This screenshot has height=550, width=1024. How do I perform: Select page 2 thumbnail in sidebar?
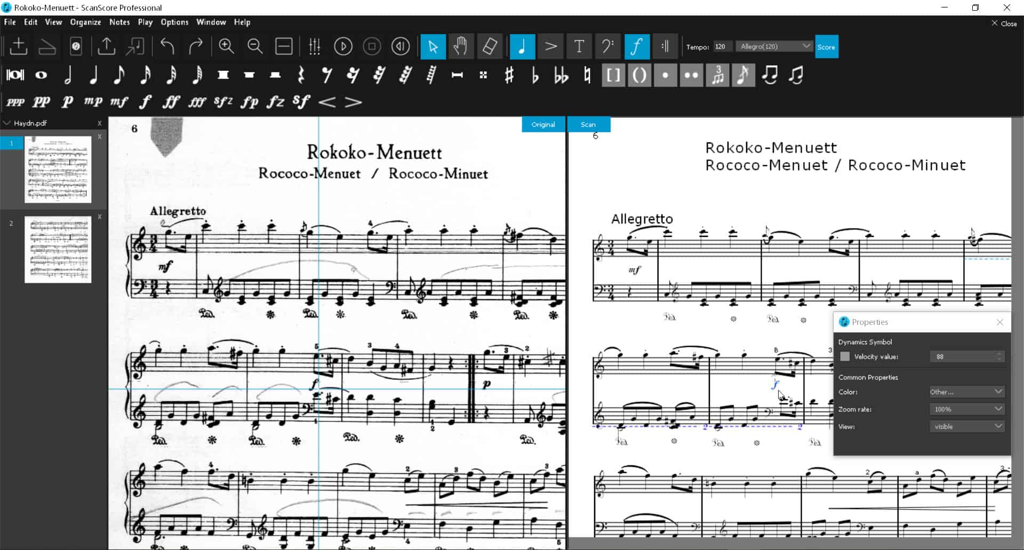coord(58,249)
